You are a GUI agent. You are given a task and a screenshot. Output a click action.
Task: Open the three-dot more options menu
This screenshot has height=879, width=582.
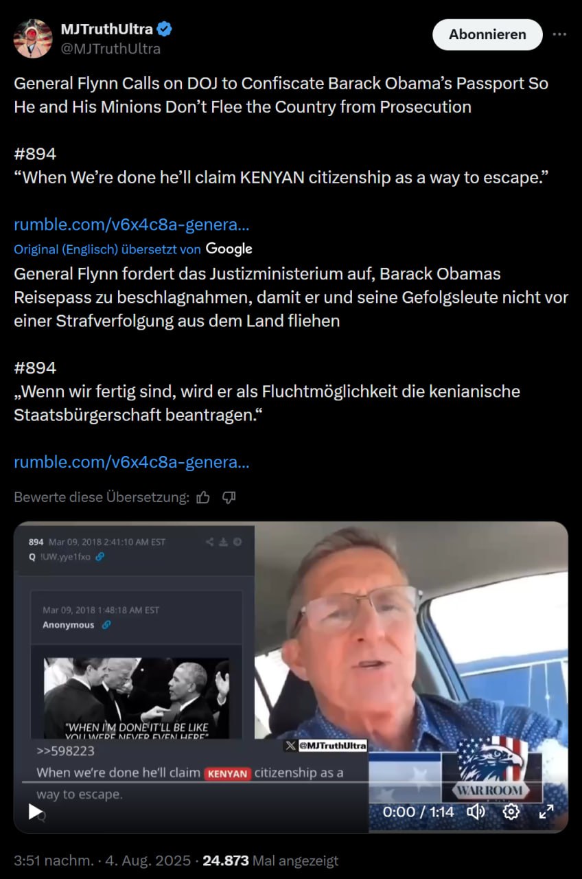click(560, 34)
